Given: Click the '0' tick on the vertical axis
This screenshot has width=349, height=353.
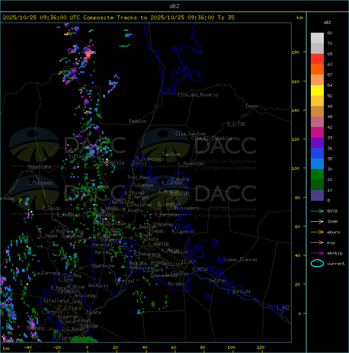Looking at the screenshot, I should coord(300,314).
